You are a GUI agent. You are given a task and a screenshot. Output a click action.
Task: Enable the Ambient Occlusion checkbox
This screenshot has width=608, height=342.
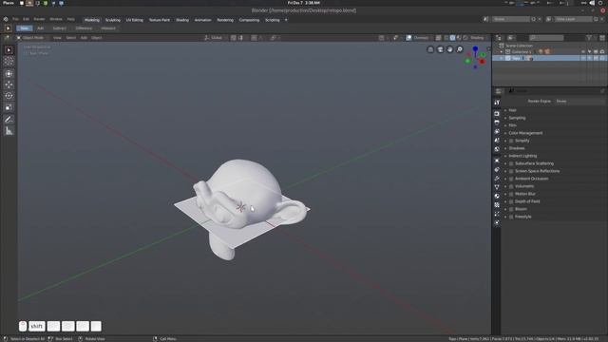coord(511,179)
